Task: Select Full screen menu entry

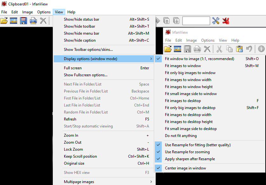Action: coord(104,68)
